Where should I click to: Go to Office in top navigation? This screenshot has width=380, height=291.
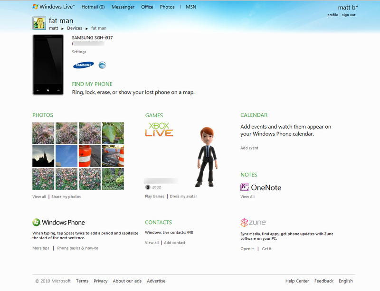147,7
